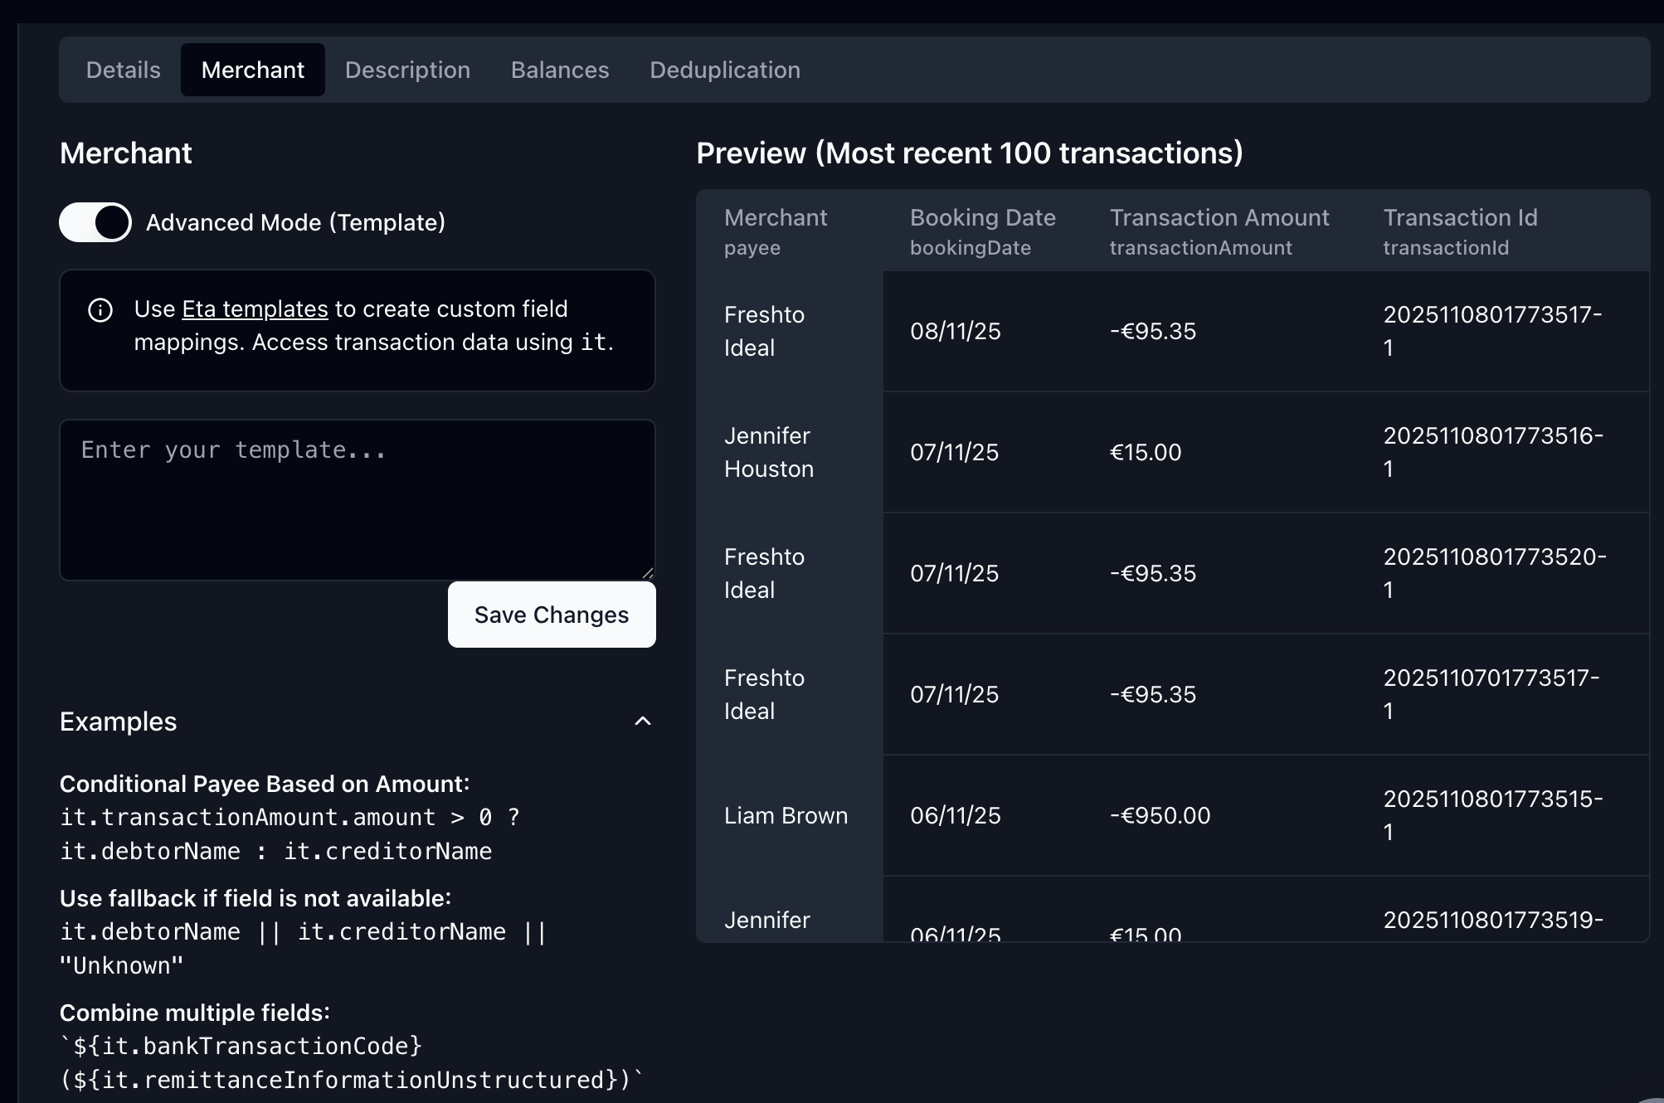Open the Details tab
The width and height of the screenshot is (1664, 1103).
(123, 70)
